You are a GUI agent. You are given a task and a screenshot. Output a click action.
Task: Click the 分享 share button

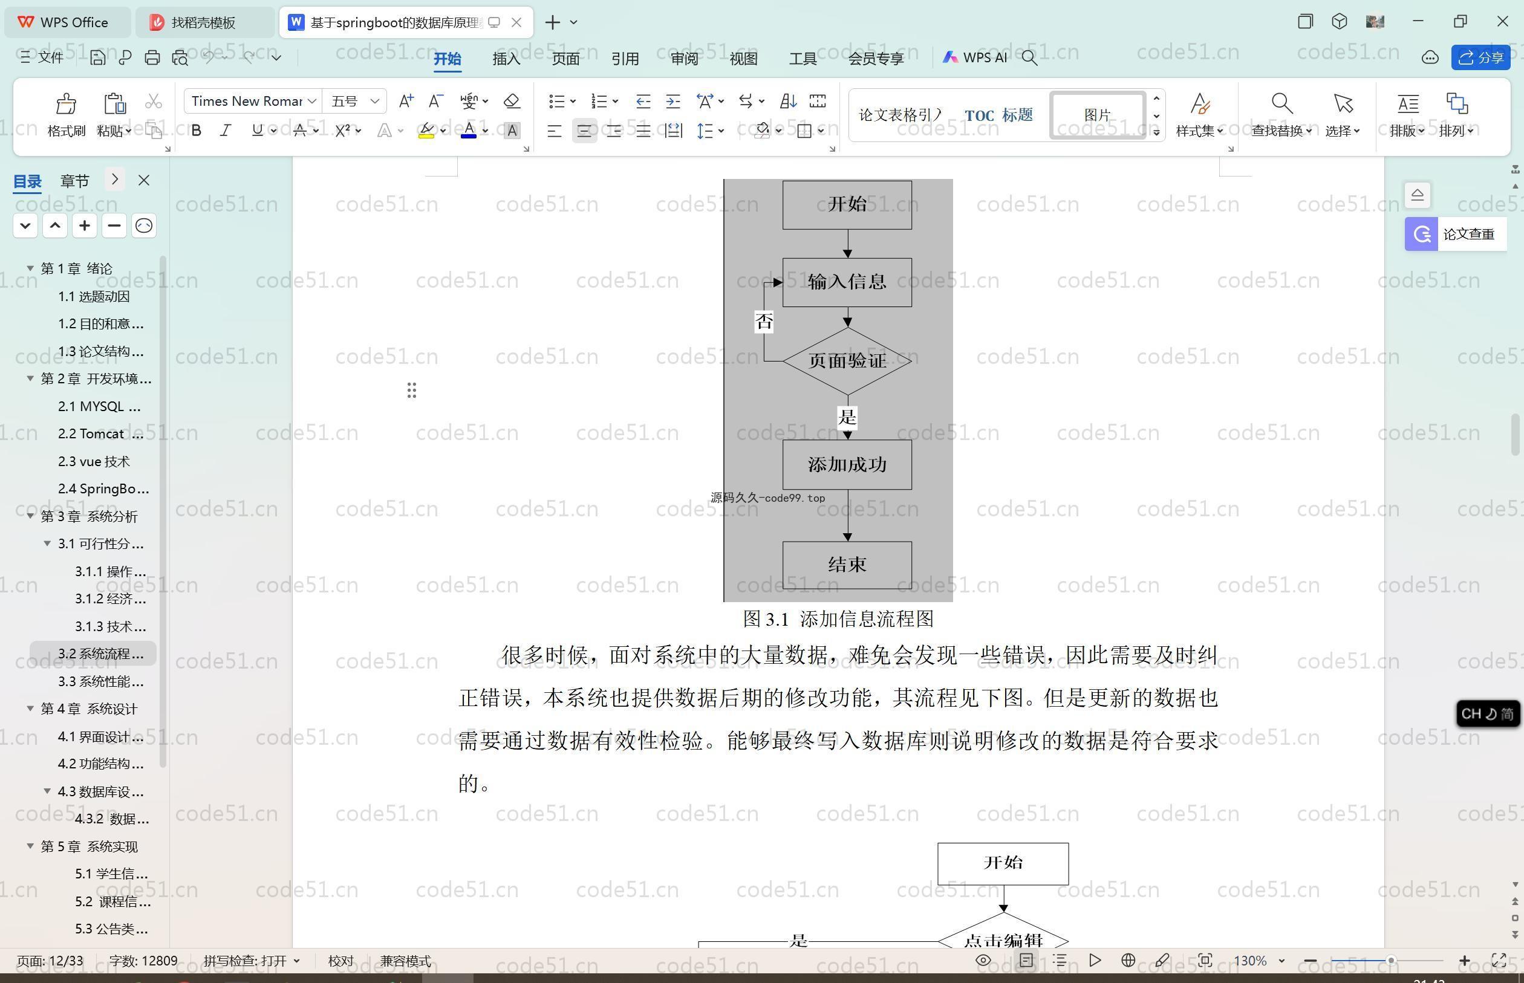point(1480,57)
